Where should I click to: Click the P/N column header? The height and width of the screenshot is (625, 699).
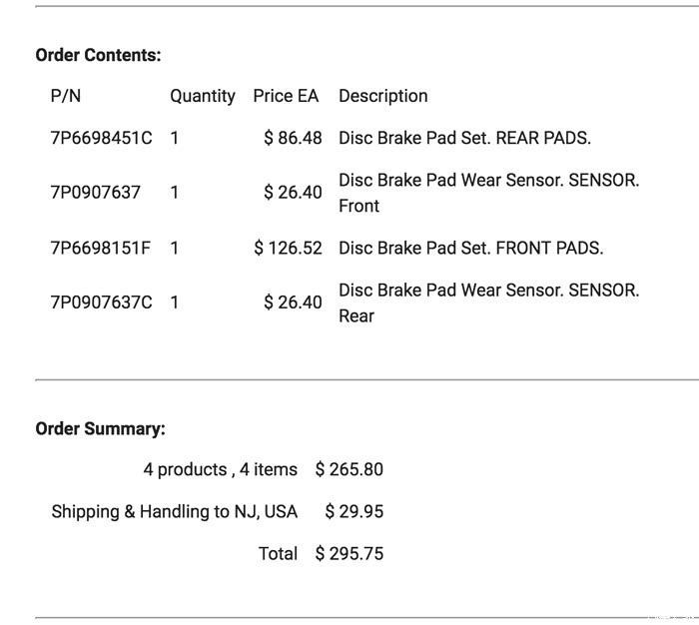(65, 96)
